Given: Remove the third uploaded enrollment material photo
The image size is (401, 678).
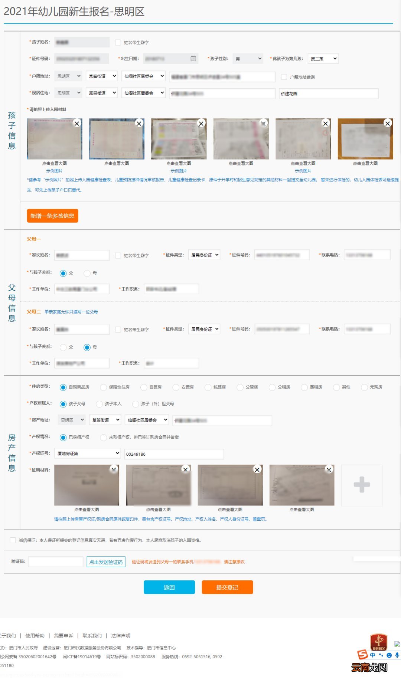Looking at the screenshot, I should [x=201, y=123].
